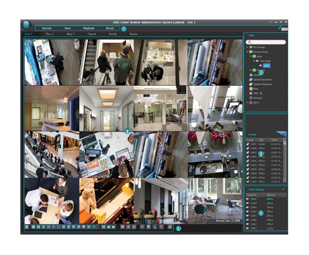Select the Camera Sequence item icon
This screenshot has height=255, width=309.
click(x=251, y=84)
